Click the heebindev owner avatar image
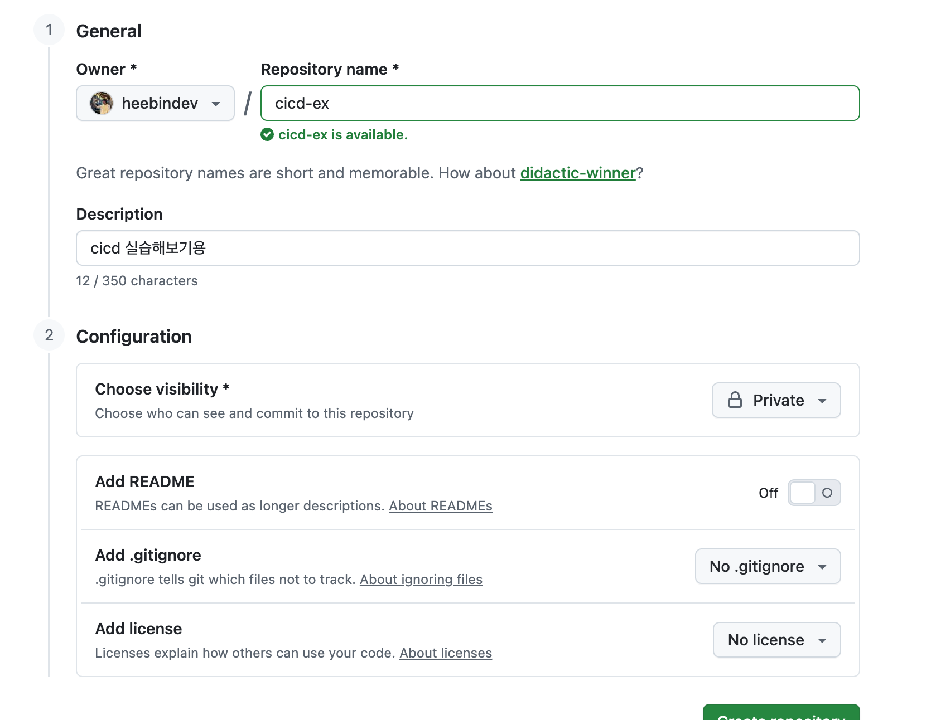Screen dimensions: 936x720 (102, 103)
